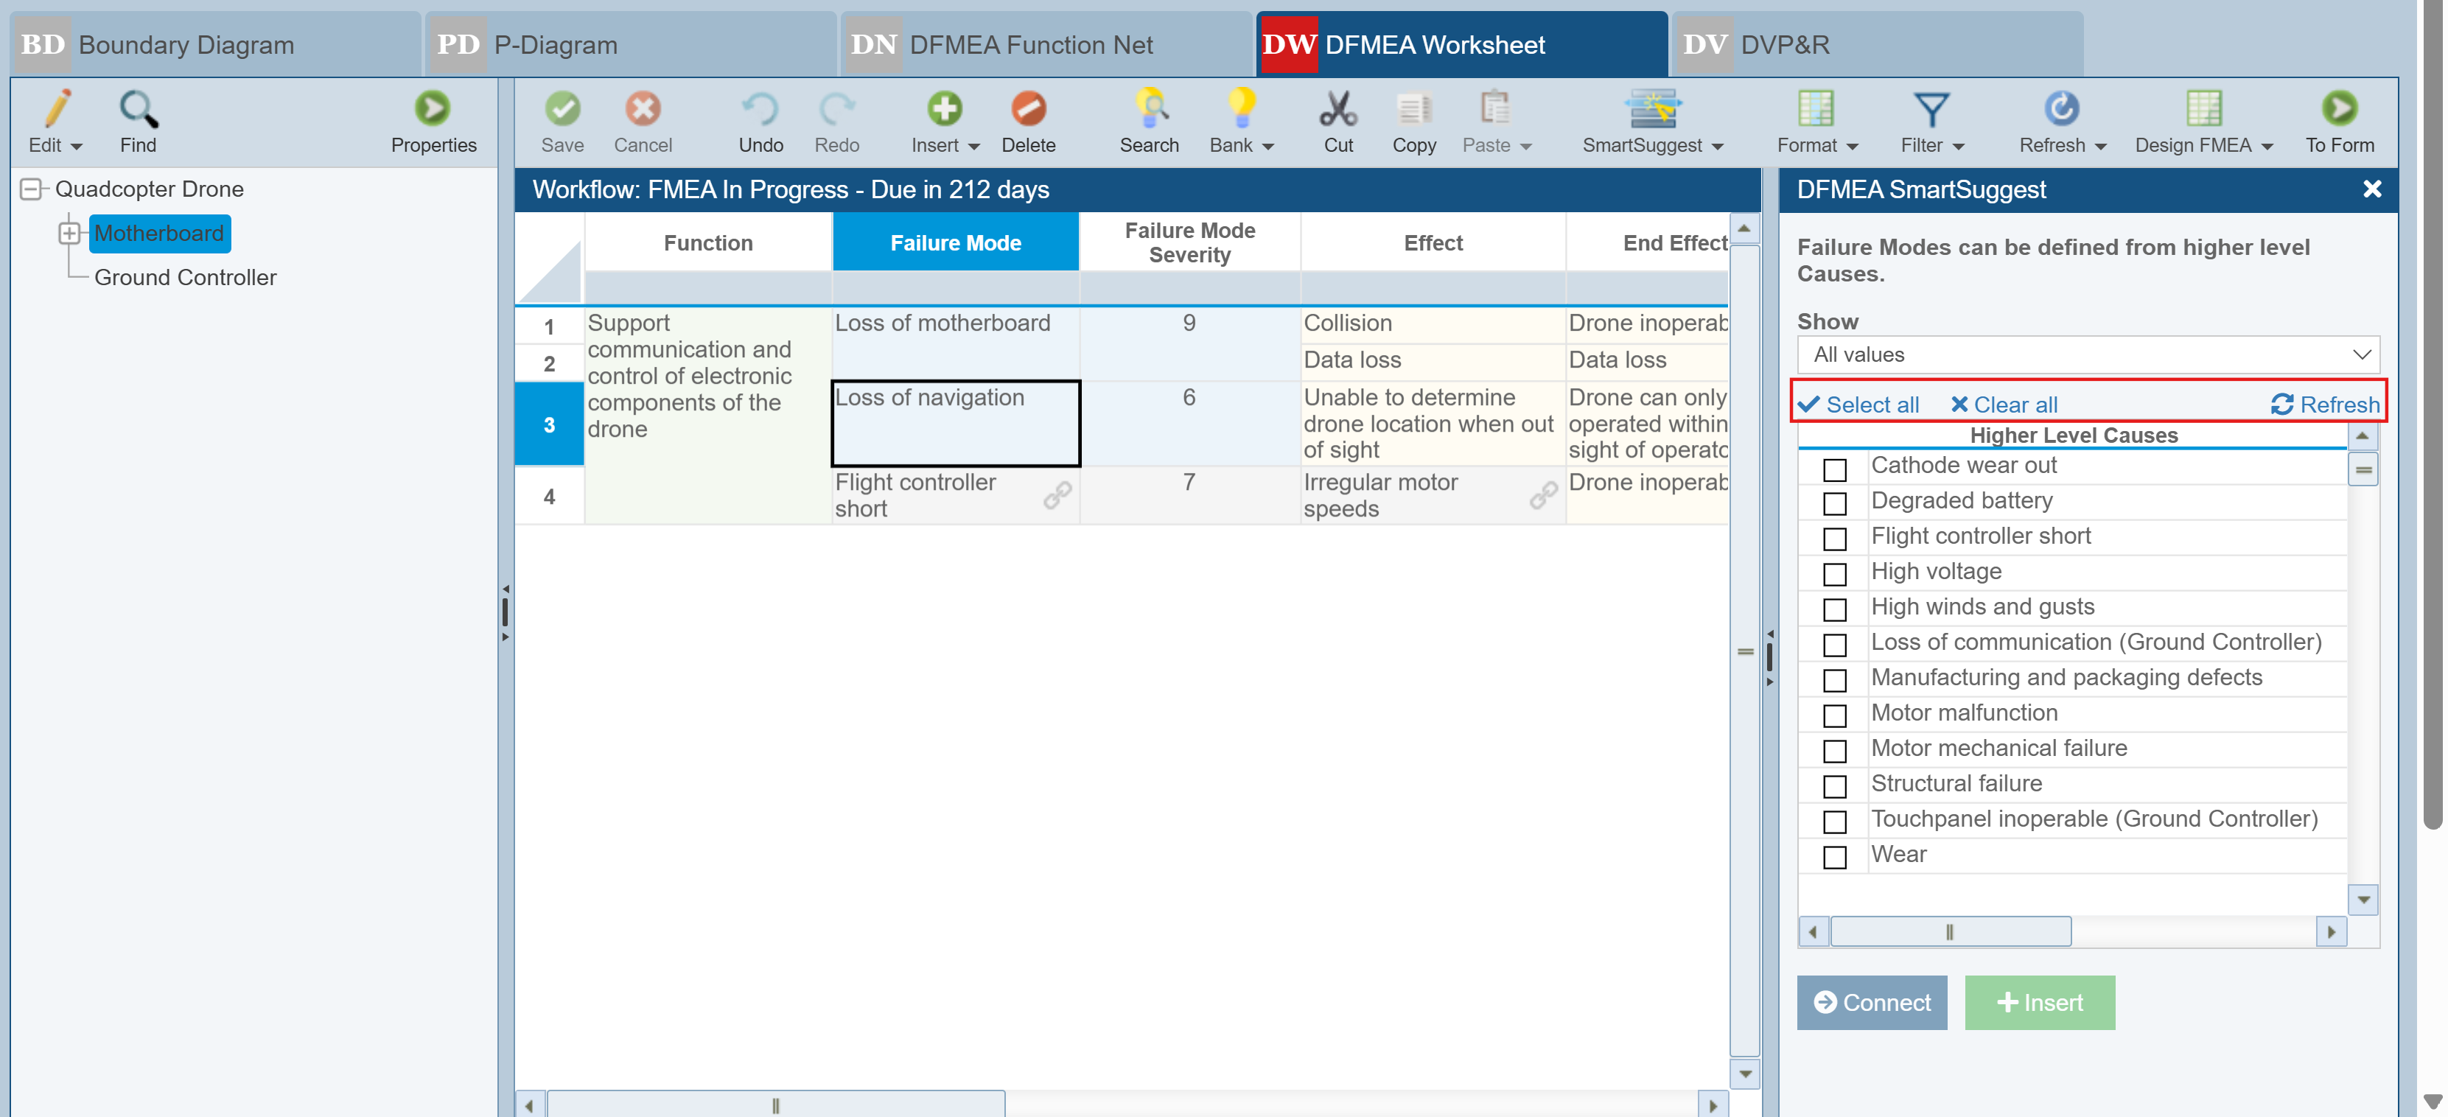Check the Degraded battery checkbox

click(1834, 503)
